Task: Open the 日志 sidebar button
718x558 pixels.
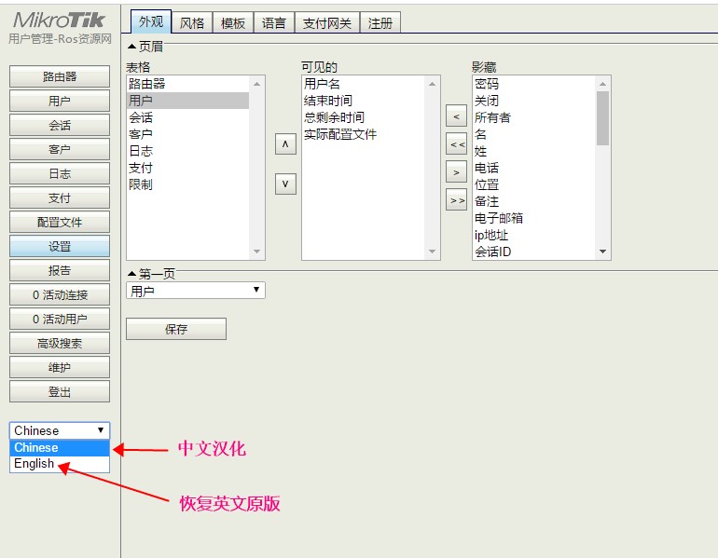Action: pyautogui.click(x=60, y=173)
